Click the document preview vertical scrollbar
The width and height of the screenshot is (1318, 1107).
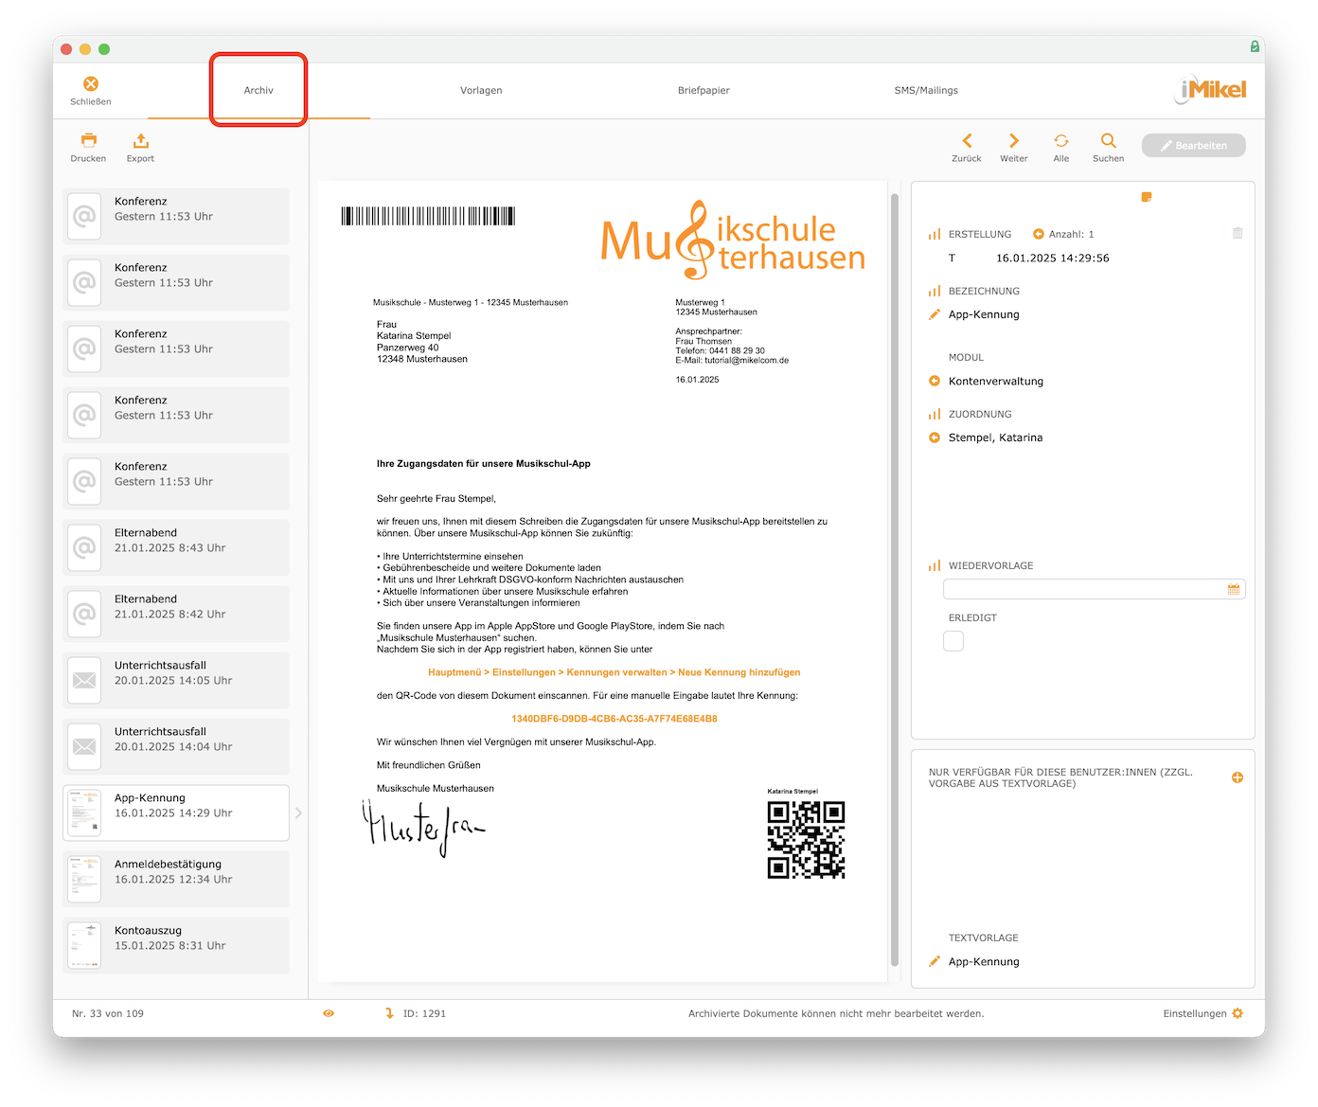(x=895, y=580)
